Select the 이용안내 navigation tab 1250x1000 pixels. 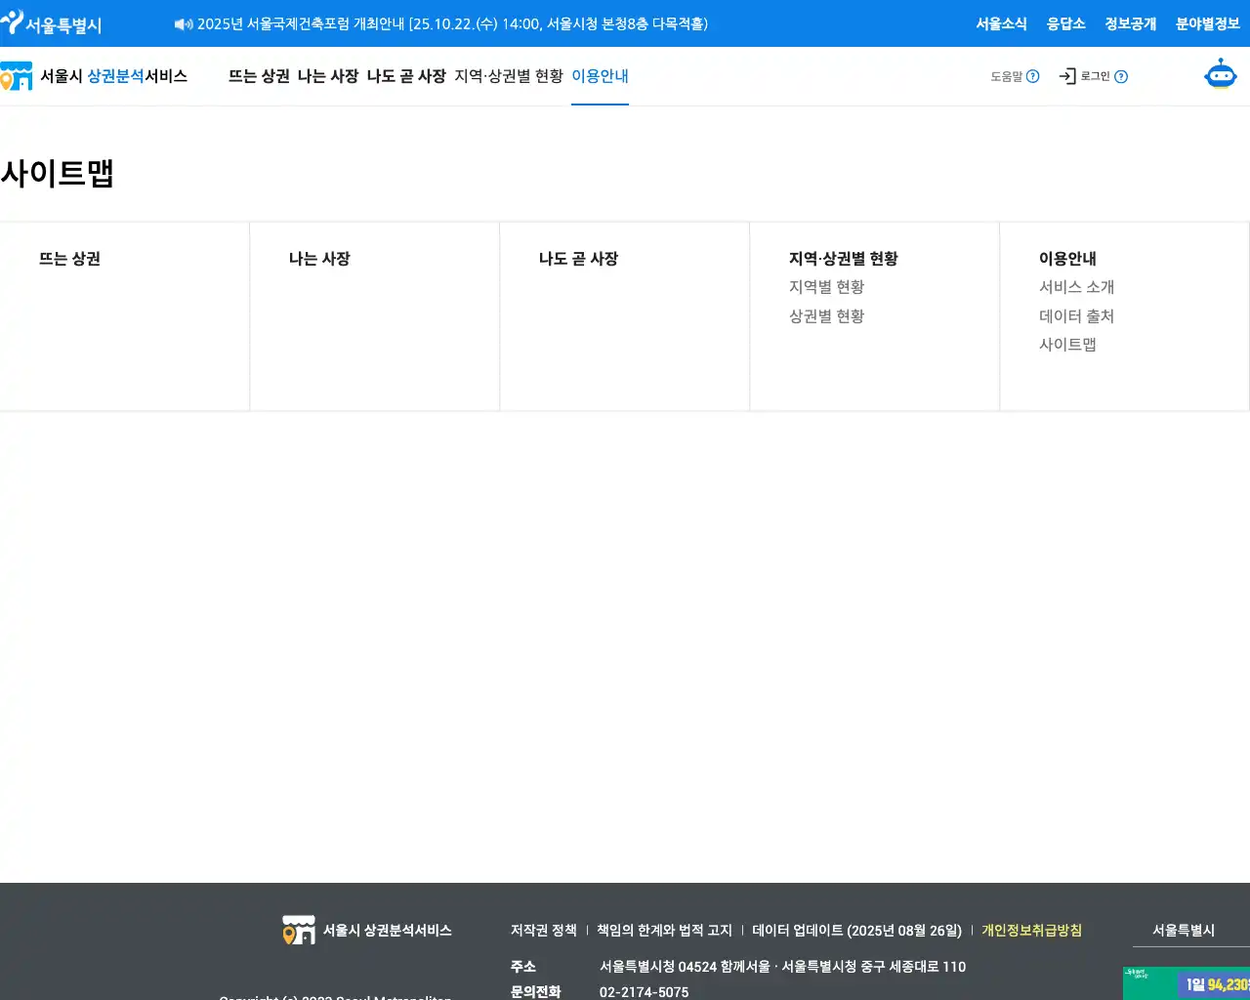coord(600,76)
